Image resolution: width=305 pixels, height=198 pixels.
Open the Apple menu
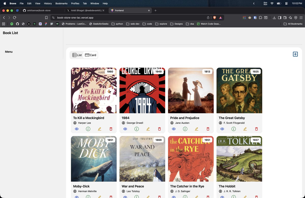[x=5, y=4]
